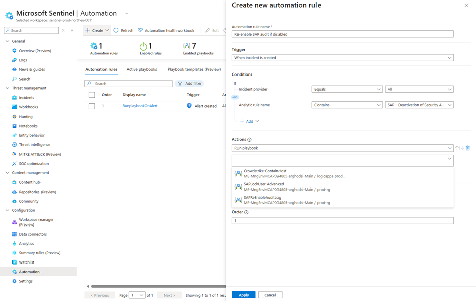
Task: Collapse the Configuration section
Action: (x=7, y=210)
